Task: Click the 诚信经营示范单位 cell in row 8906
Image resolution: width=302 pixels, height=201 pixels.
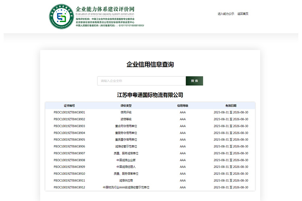Action: click(126, 146)
